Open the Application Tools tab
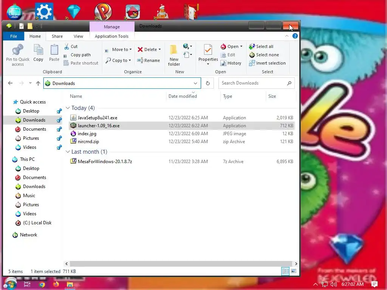The image size is (387, 290). pyautogui.click(x=111, y=36)
